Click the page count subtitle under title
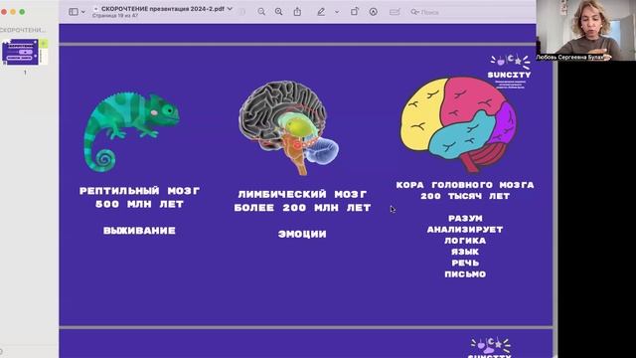This screenshot has width=636, height=358. [115, 16]
